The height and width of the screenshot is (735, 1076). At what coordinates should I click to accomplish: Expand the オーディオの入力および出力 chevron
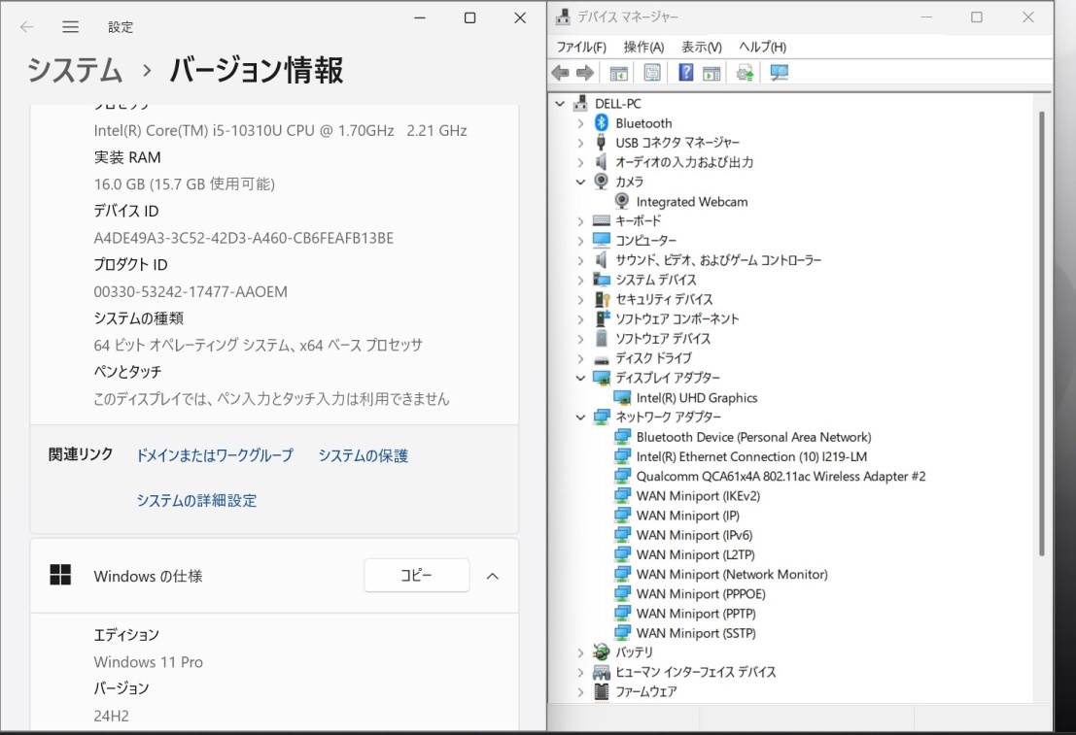pos(580,162)
